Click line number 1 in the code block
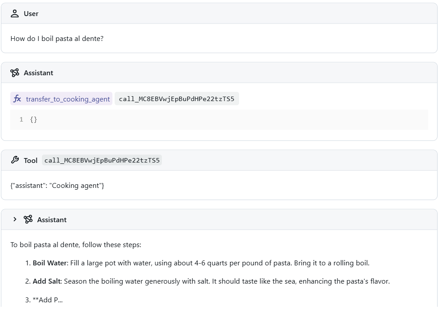The image size is (438, 309). (21, 120)
